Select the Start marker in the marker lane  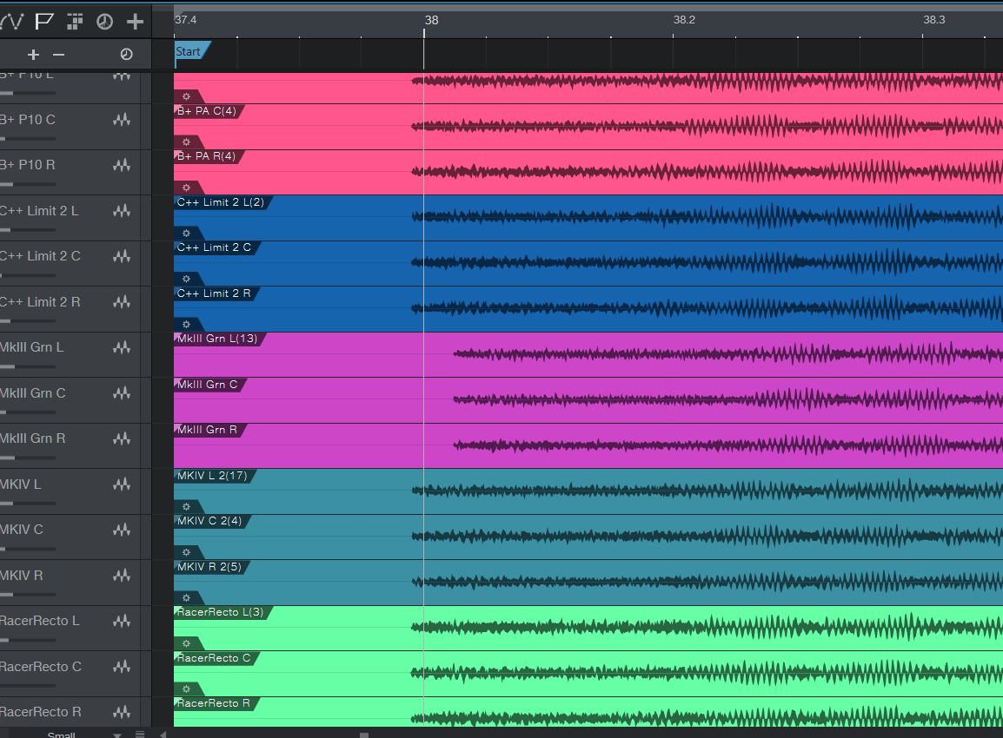pos(191,52)
